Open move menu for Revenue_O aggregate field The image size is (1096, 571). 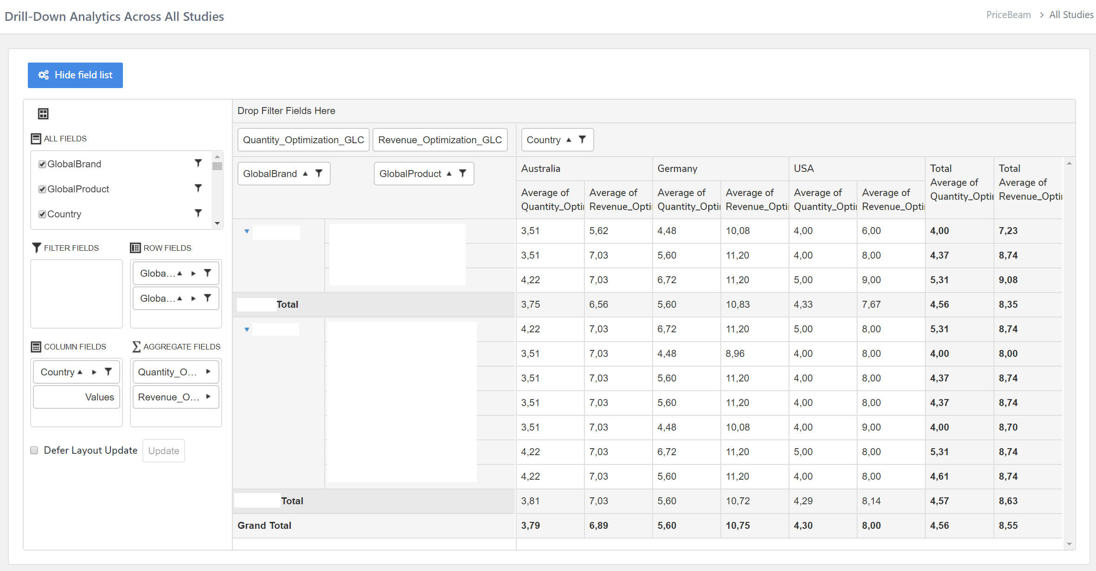point(208,397)
